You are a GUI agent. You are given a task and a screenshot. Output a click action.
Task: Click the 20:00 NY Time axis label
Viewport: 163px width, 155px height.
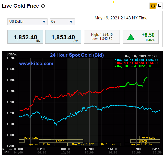(x=136, y=149)
